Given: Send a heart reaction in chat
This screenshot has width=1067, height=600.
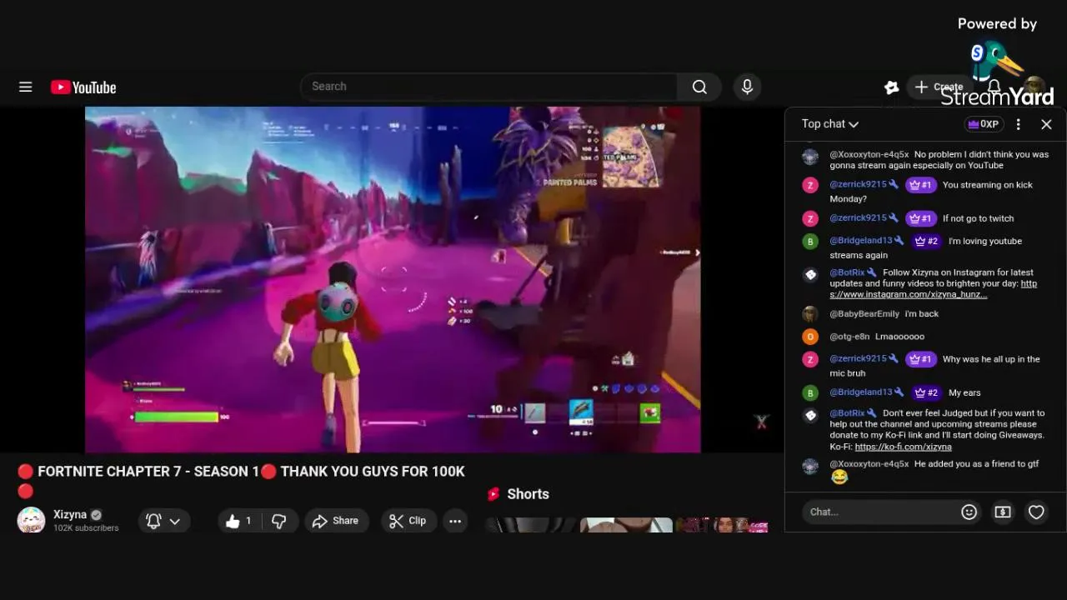Looking at the screenshot, I should pos(1036,512).
